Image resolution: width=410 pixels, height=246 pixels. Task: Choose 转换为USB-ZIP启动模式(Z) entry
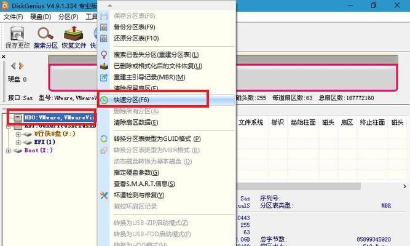coord(151,223)
